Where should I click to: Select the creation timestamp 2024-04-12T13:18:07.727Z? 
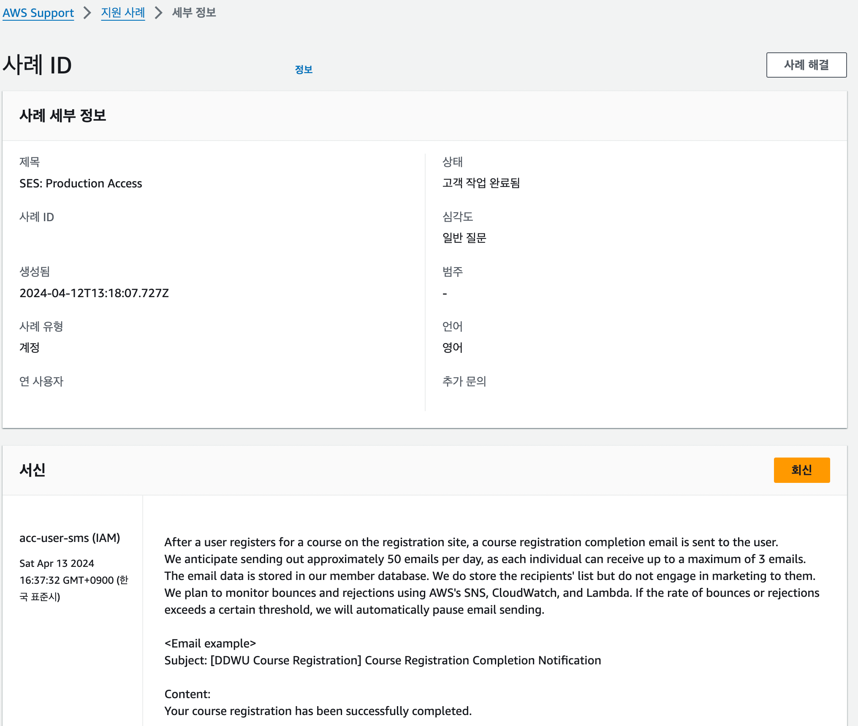click(94, 293)
